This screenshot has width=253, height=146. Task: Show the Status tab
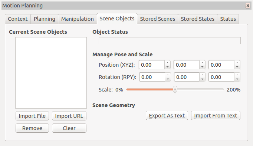228,19
